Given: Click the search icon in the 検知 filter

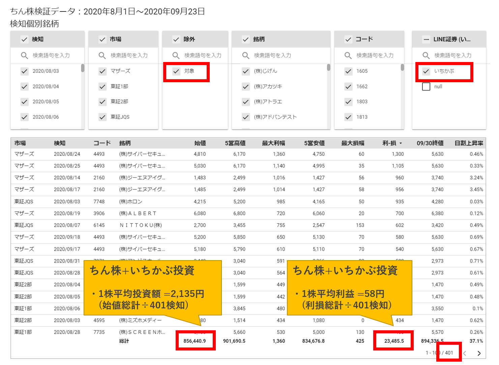Looking at the screenshot, I should click(24, 55).
